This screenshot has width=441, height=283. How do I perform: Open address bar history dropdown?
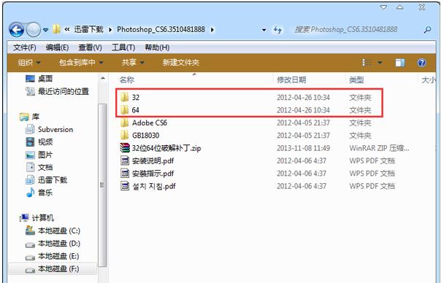pyautogui.click(x=264, y=30)
